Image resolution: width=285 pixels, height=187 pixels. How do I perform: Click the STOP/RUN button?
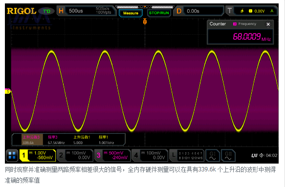pyautogui.click(x=159, y=13)
